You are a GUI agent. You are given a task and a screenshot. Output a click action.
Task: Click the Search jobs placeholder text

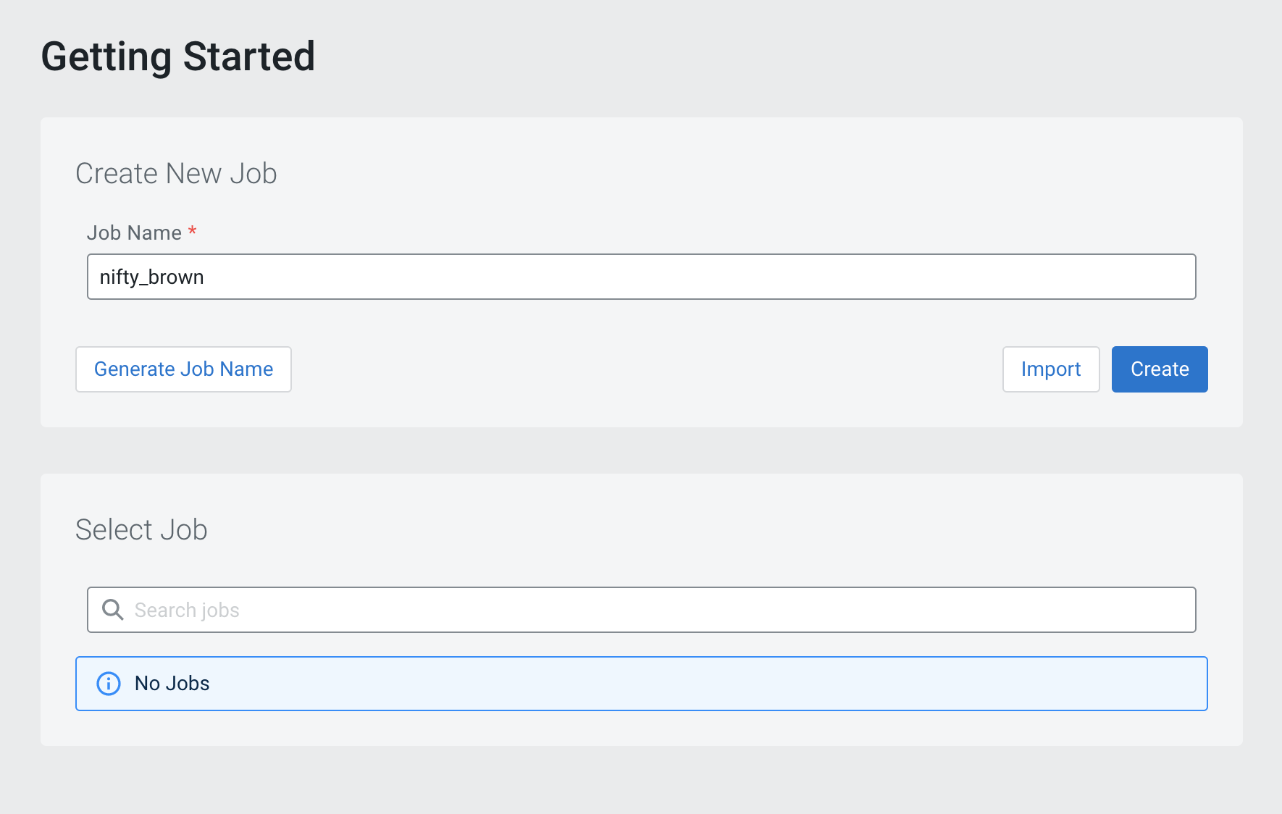pos(187,610)
